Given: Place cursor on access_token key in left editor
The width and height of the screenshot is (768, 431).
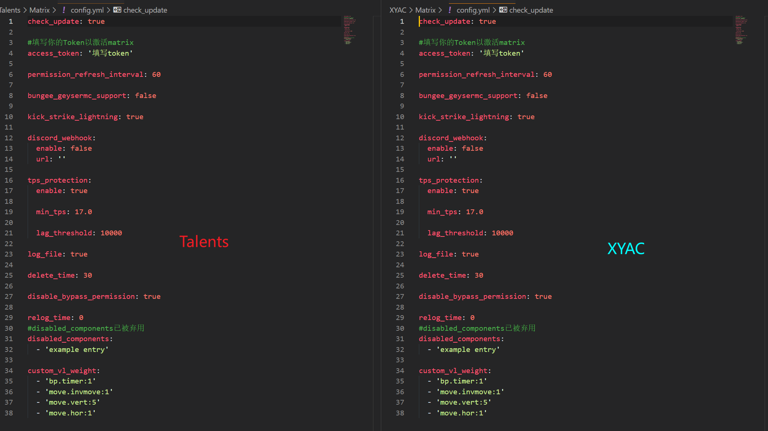Looking at the screenshot, I should coord(53,53).
